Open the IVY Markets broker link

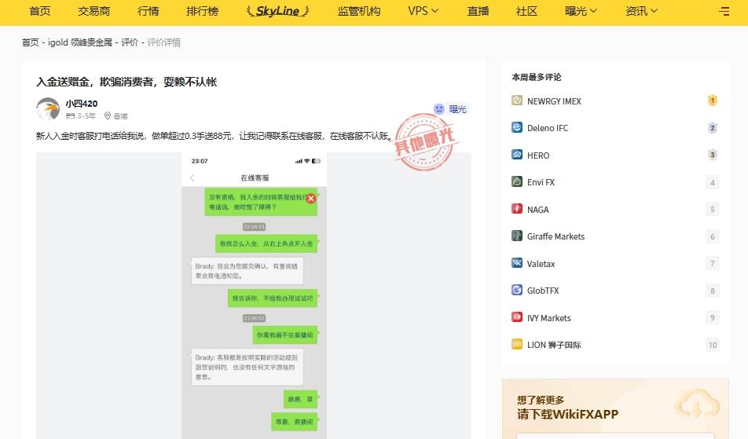coord(548,318)
